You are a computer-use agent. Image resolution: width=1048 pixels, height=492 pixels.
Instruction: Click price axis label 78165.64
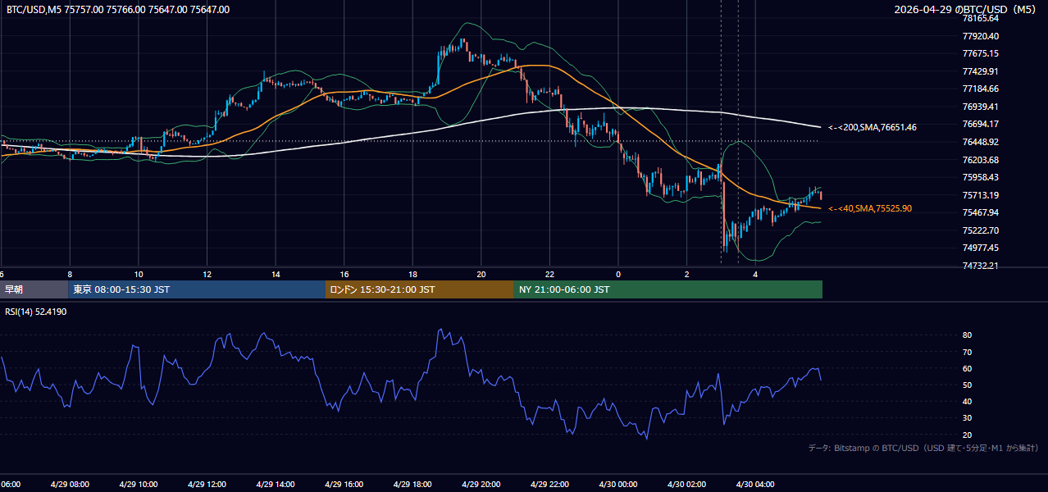click(981, 18)
